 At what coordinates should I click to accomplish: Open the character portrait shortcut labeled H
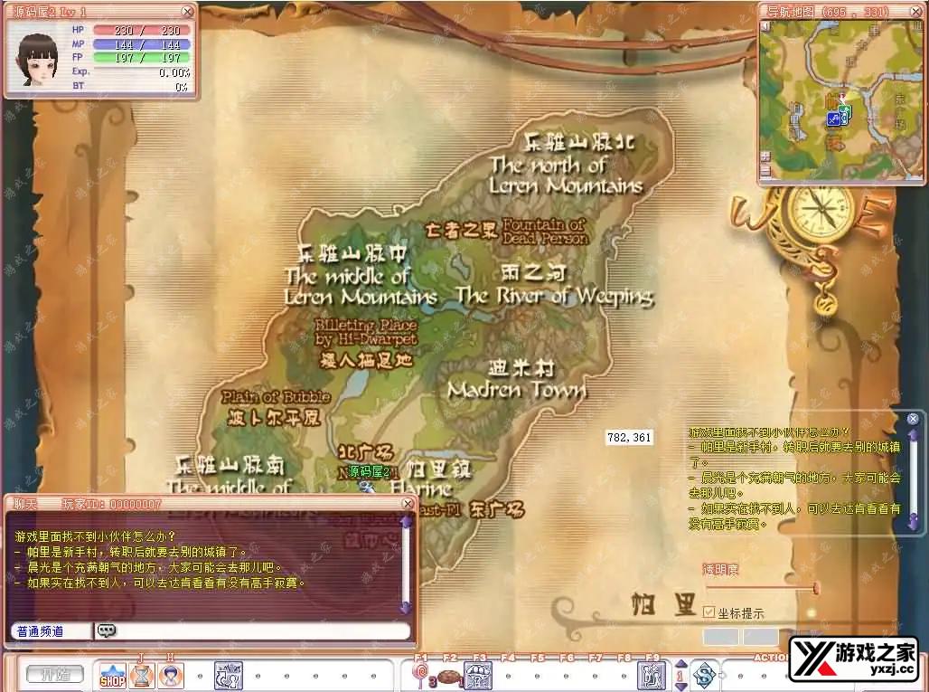click(x=171, y=676)
